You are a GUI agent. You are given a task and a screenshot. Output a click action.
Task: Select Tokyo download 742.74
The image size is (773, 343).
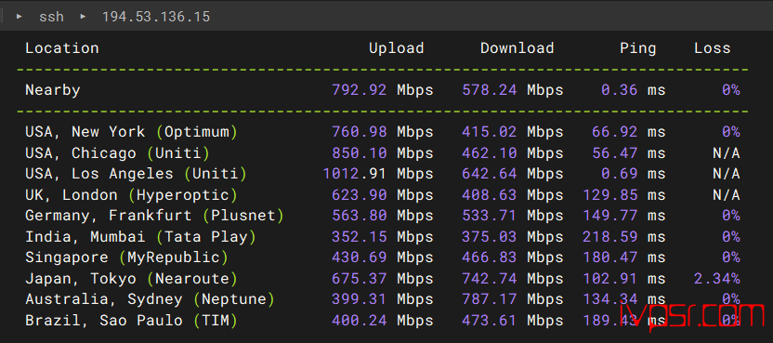click(x=490, y=279)
